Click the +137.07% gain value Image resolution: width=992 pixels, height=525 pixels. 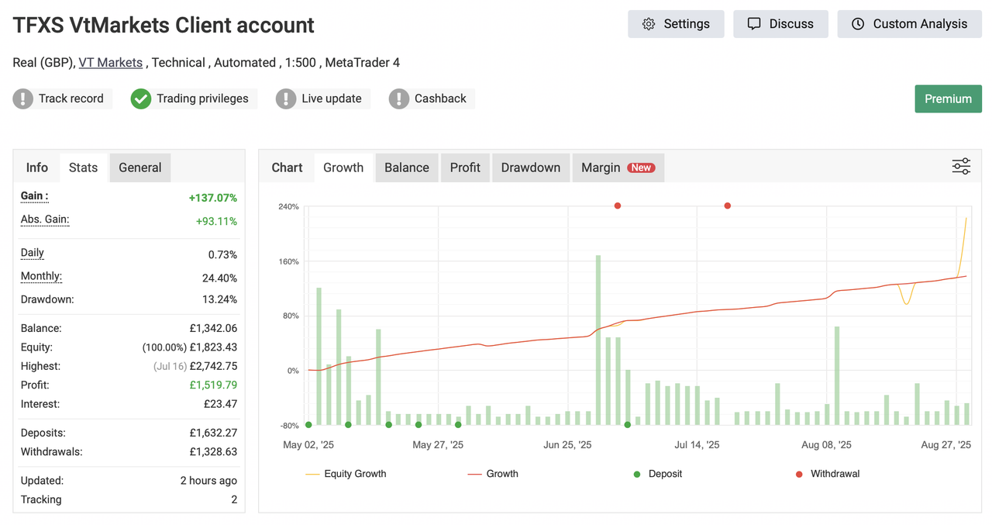pyautogui.click(x=213, y=198)
